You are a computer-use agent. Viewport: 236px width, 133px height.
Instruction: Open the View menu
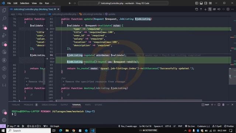pyautogui.click(x=34, y=3)
